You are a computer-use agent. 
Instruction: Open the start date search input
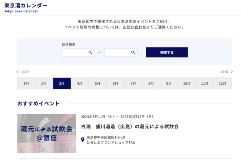coord(75,52)
